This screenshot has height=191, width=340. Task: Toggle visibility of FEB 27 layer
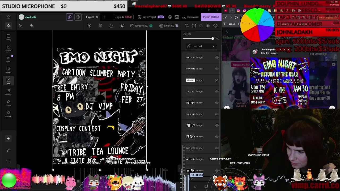pyautogui.click(x=217, y=125)
